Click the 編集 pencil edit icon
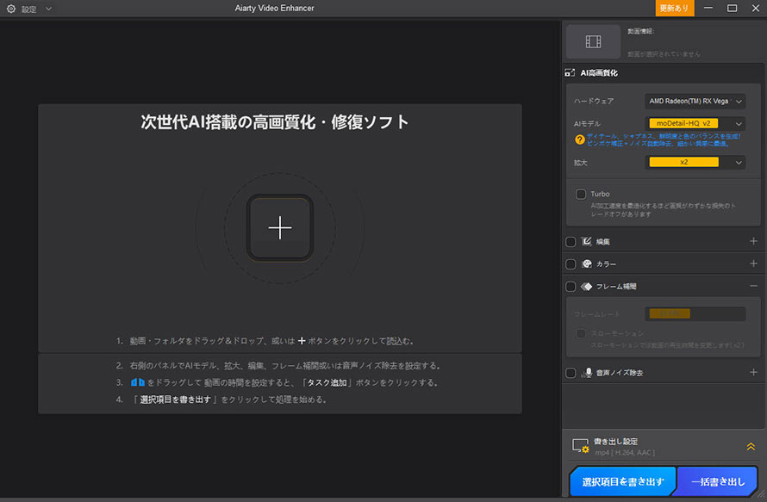 (x=587, y=241)
